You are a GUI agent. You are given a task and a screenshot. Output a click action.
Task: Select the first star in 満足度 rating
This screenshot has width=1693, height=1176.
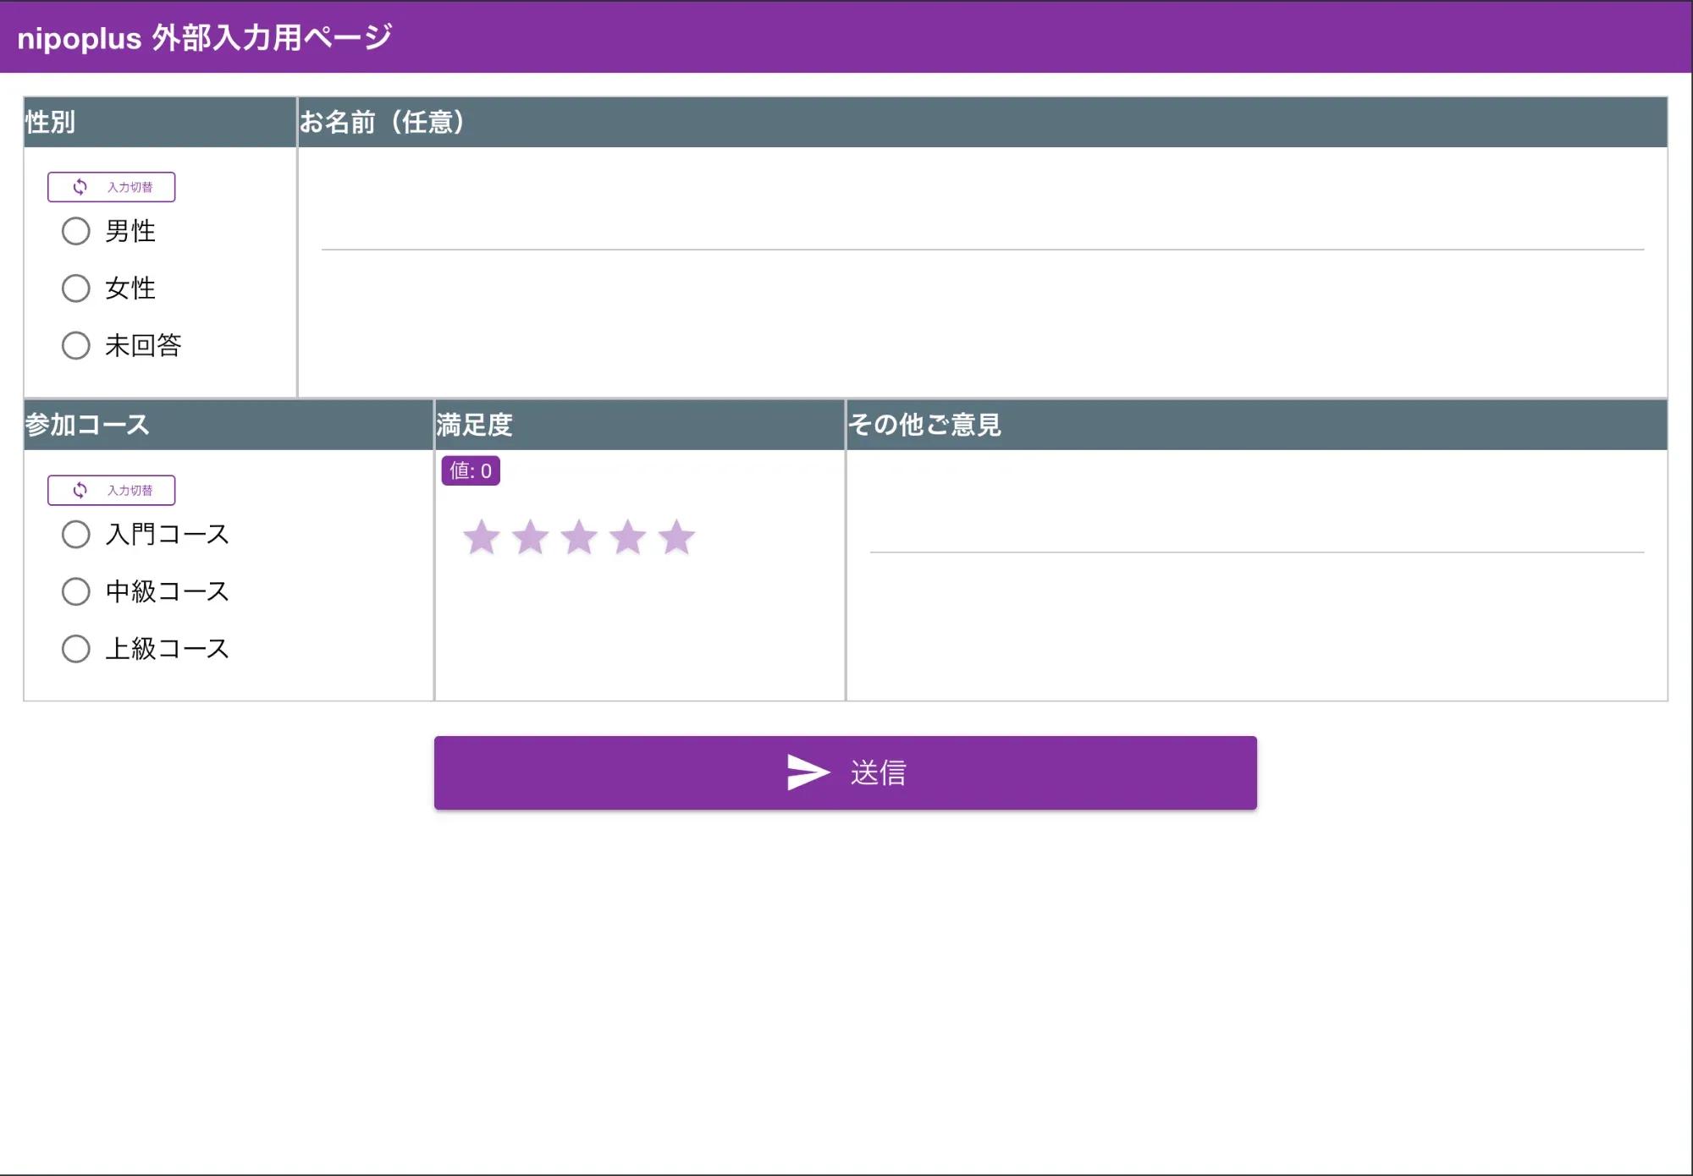click(x=483, y=536)
